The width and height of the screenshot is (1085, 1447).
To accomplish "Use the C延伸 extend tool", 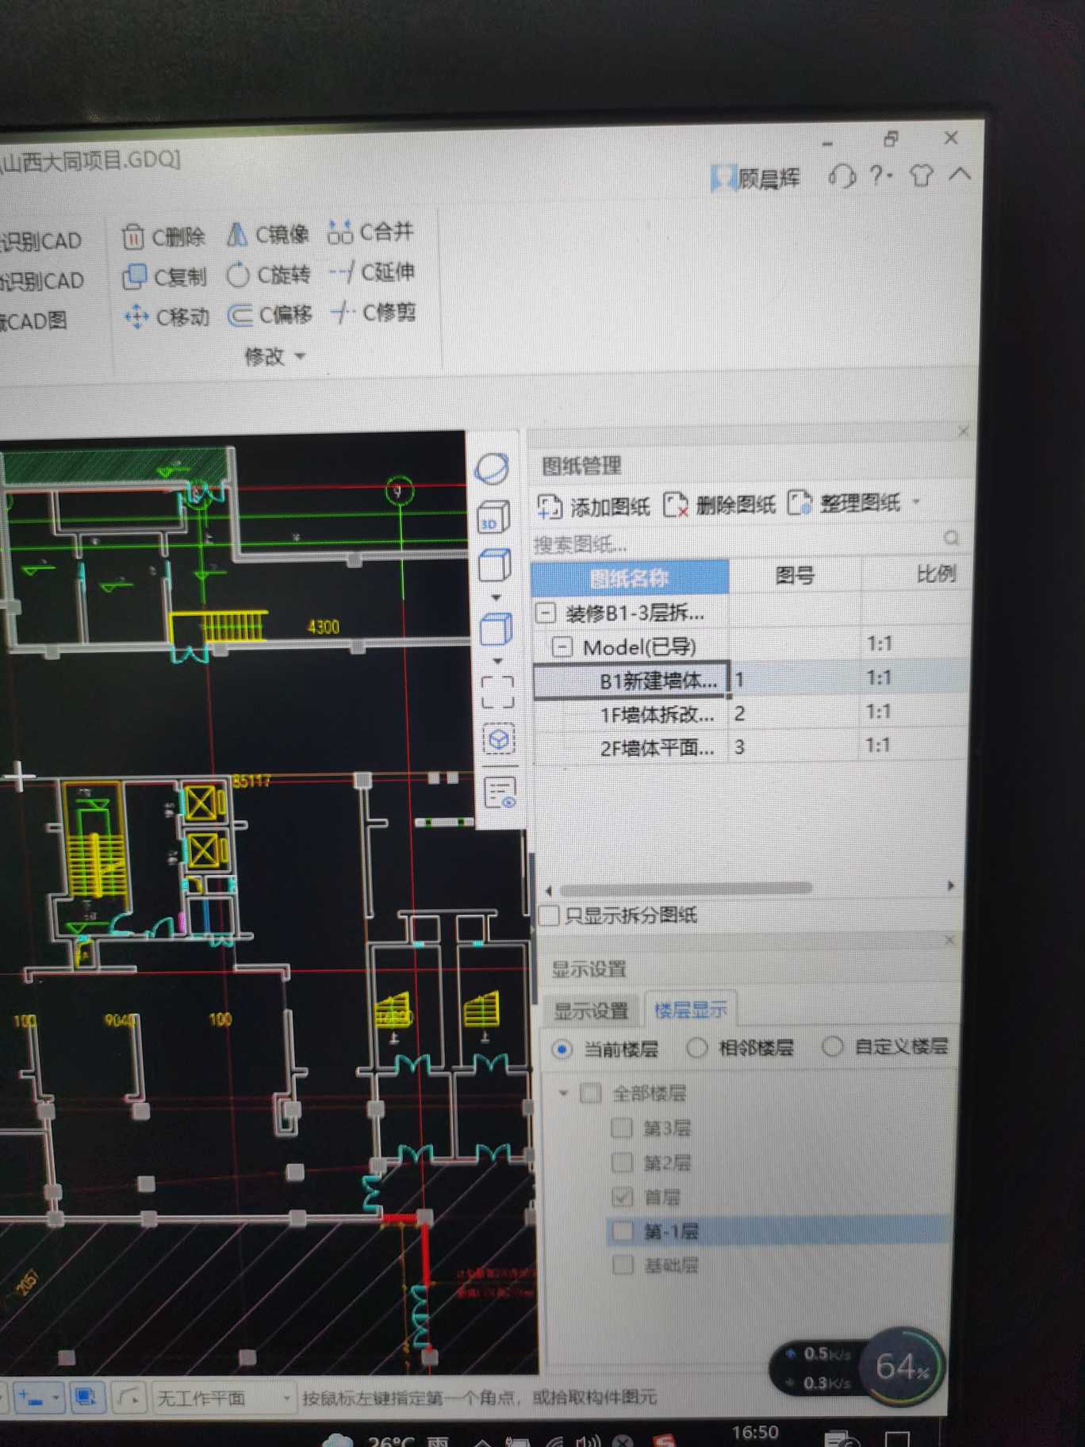I will point(372,272).
